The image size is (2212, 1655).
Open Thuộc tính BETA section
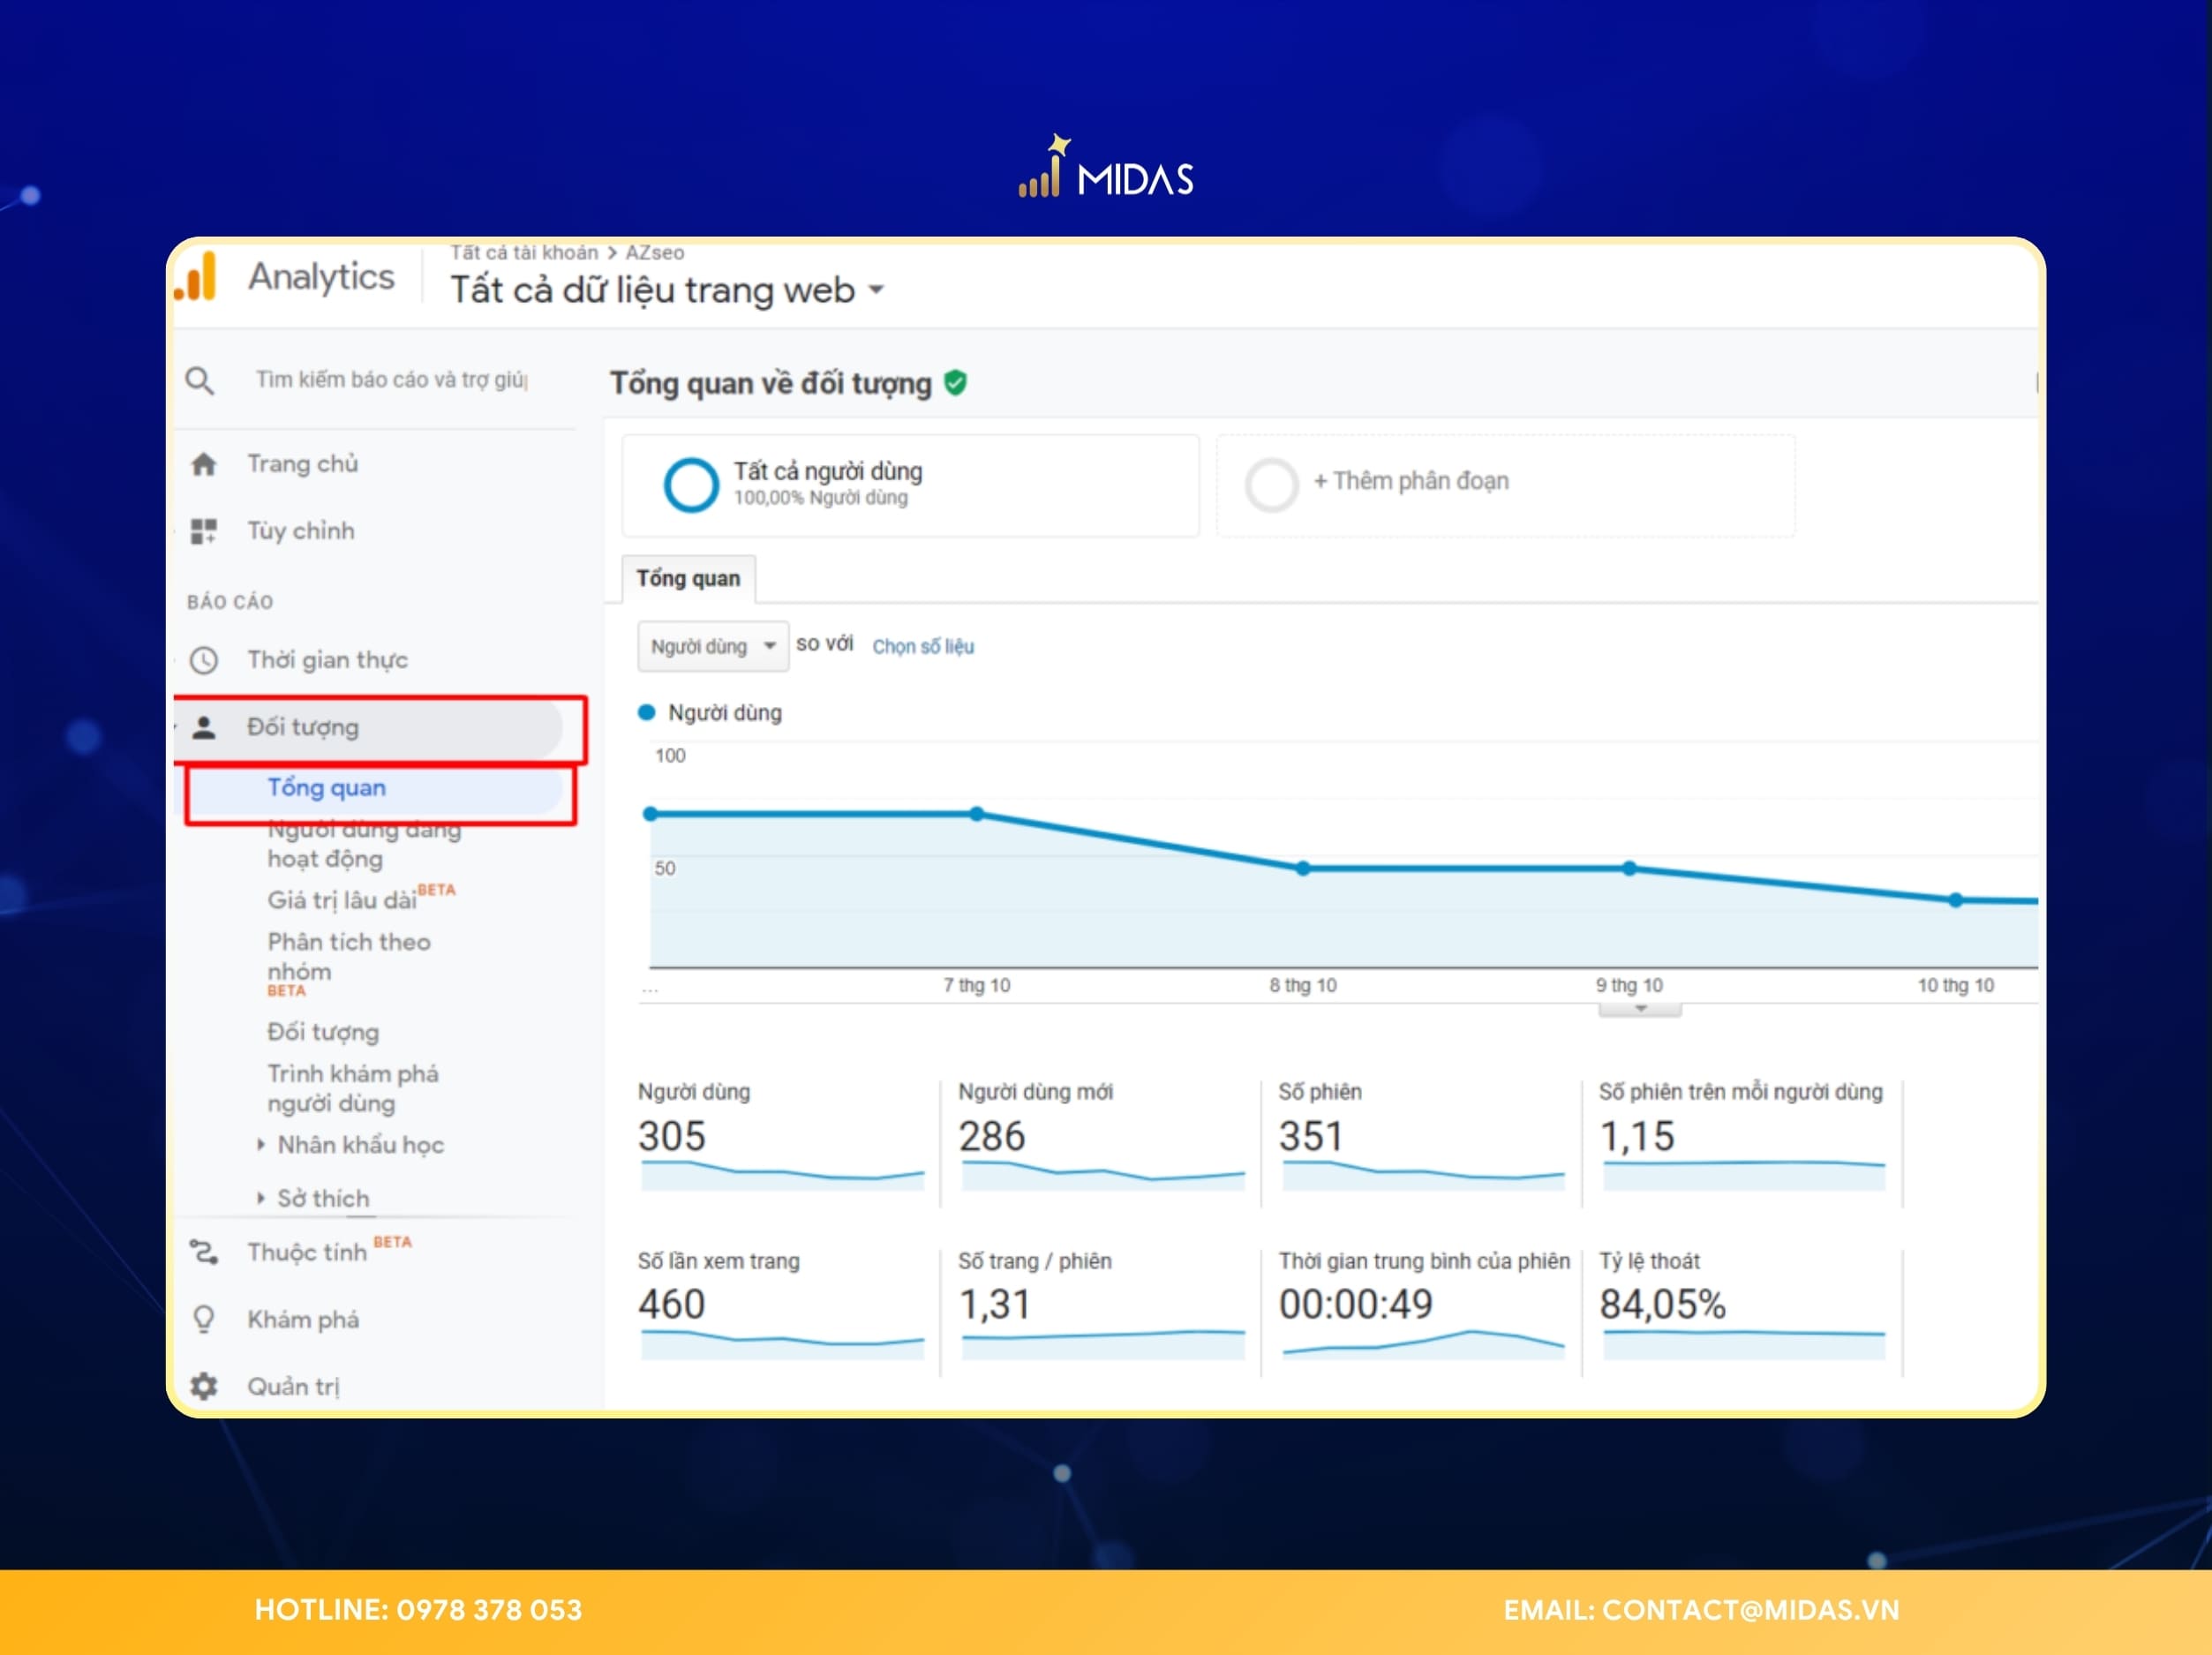[329, 1250]
